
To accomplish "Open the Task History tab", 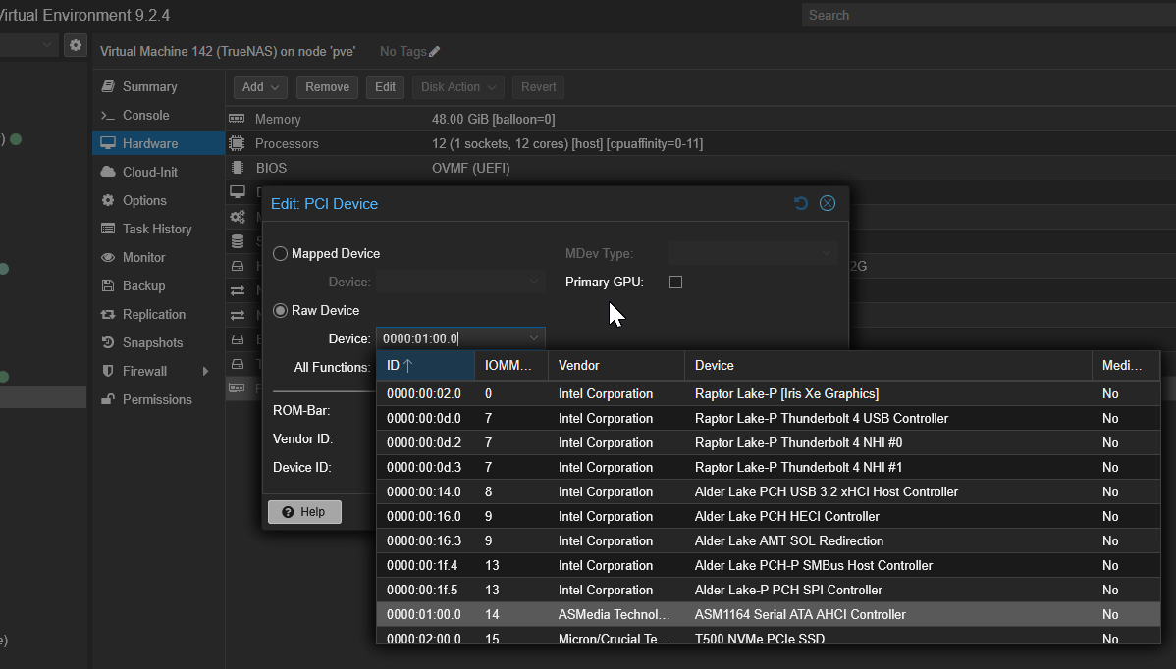I will tap(158, 230).
